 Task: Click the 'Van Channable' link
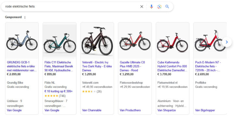(x=92, y=110)
